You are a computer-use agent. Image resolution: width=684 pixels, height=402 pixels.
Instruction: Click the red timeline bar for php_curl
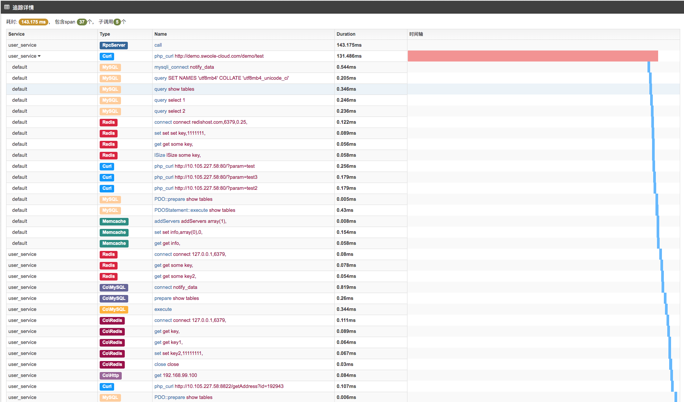533,56
